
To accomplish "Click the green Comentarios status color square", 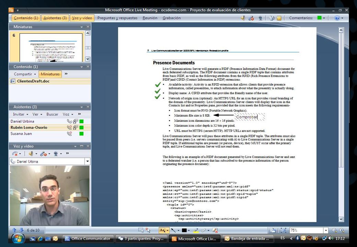I will [x=320, y=18].
